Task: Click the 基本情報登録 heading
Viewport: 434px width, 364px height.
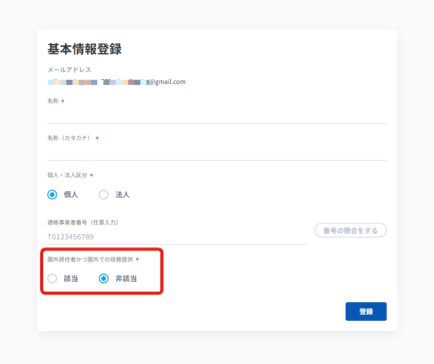Action: (84, 49)
